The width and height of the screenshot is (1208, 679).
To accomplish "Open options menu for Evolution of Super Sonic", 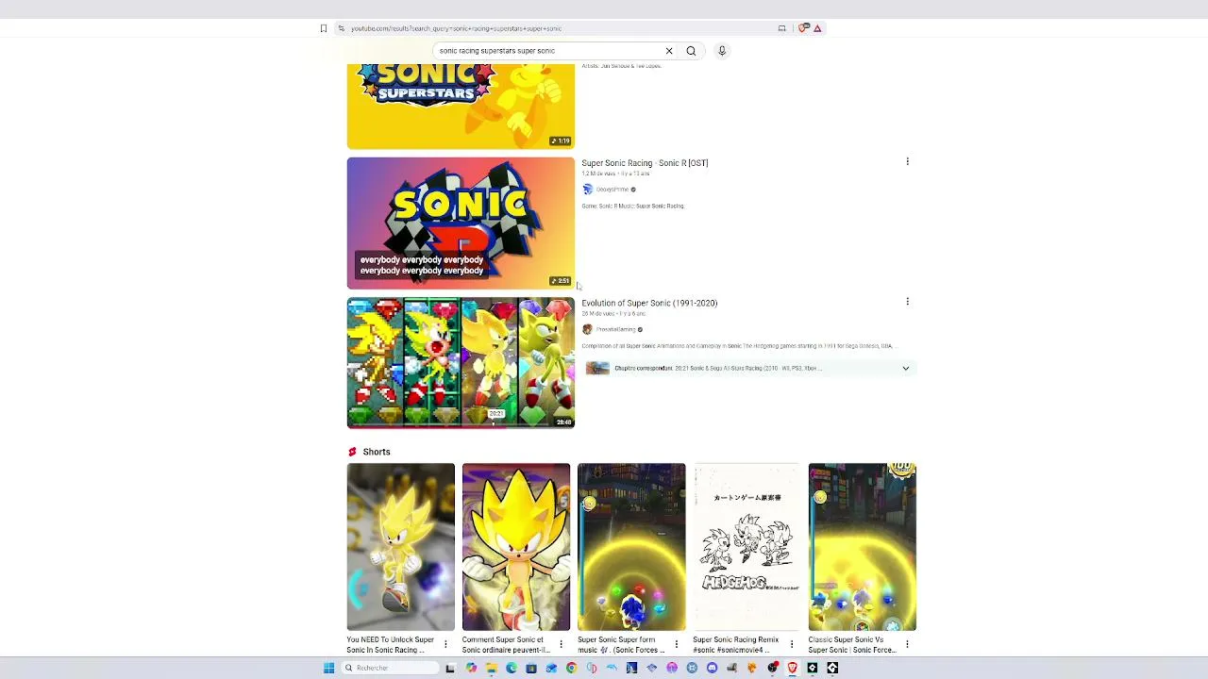I will click(907, 302).
